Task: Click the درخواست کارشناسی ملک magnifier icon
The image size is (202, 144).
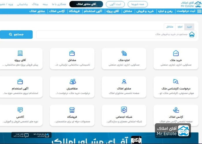Action: (176, 82)
